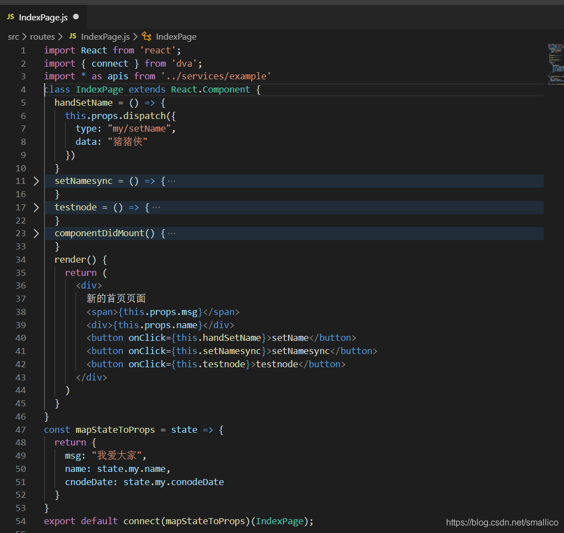Click the JS icon in the breadcrumb
The width and height of the screenshot is (564, 533).
pos(73,36)
